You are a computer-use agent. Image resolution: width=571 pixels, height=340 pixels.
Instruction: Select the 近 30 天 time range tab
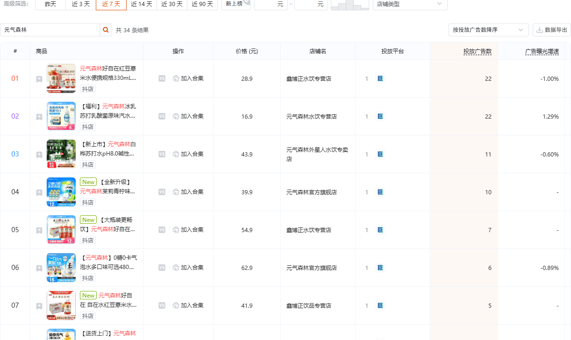click(x=172, y=4)
